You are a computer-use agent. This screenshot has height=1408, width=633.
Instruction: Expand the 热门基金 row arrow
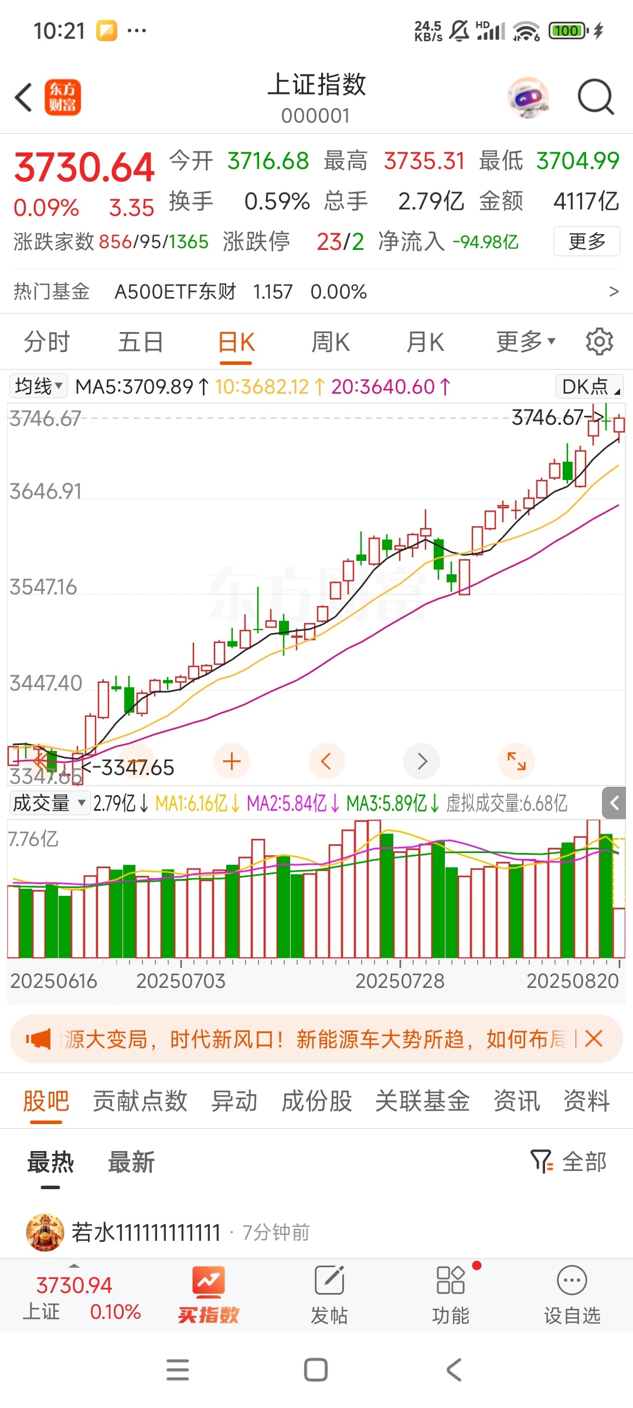click(614, 291)
